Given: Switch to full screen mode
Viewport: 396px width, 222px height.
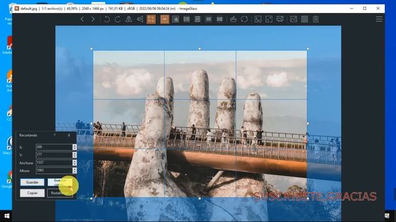Looking at the screenshot, I should pos(269,19).
